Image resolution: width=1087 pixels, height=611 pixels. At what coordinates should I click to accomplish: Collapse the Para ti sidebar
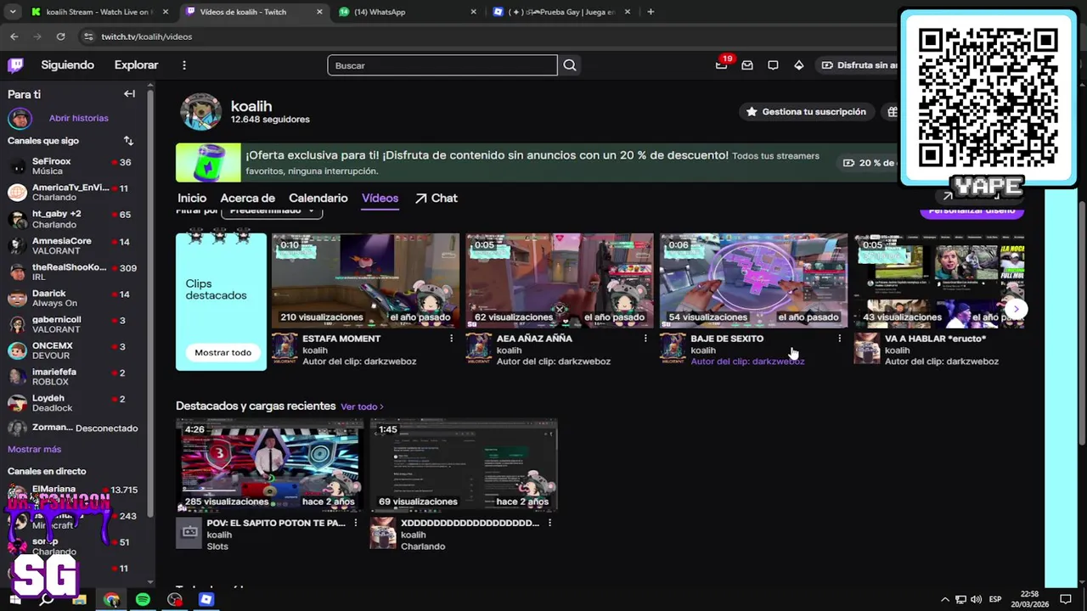pyautogui.click(x=129, y=94)
